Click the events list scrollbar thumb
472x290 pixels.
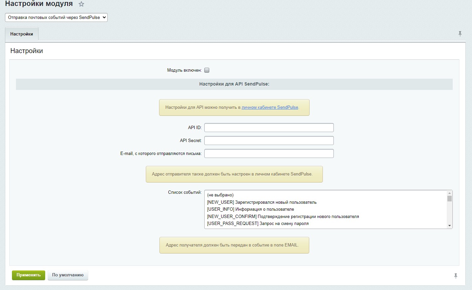click(449, 199)
